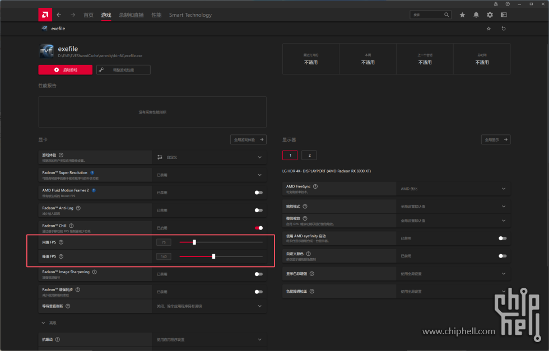The image size is (549, 351).
Task: Enable Radeon Anti-Lag toggle
Action: pos(258,210)
